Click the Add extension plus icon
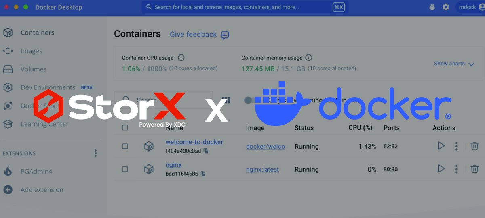485x218 pixels. (8, 190)
